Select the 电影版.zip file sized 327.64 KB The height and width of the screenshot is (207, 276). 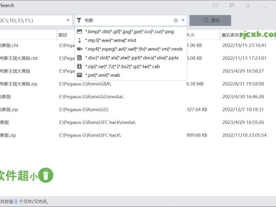tap(9, 110)
